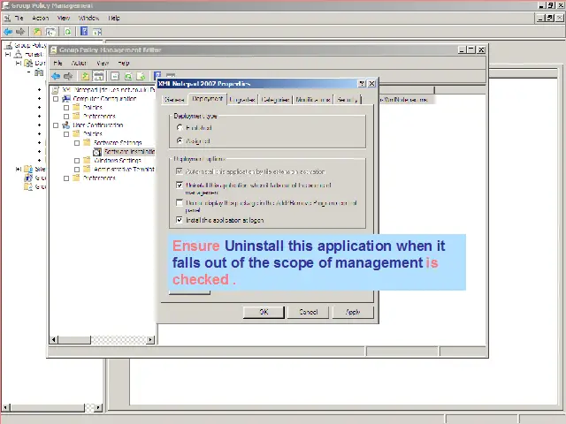This screenshot has width=566, height=424.
Task: Click Back arrow in outer Group Policy Management toolbar
Action: click(x=9, y=31)
